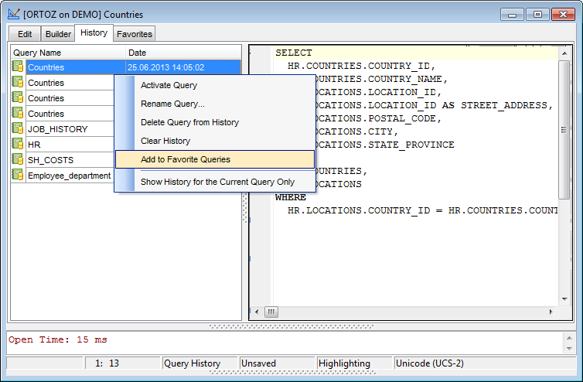Open the Favorites tab
Image resolution: width=583 pixels, height=382 pixels.
(x=135, y=34)
